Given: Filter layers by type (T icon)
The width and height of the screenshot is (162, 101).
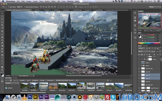Looking at the screenshot, I should [152, 48].
